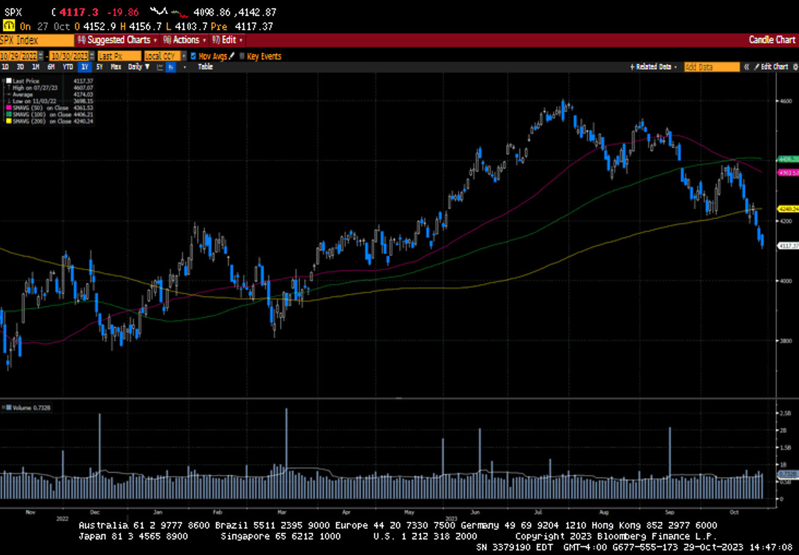Uncheck the Mov Avgs checkbox
This screenshot has width=799, height=555.
[x=193, y=56]
